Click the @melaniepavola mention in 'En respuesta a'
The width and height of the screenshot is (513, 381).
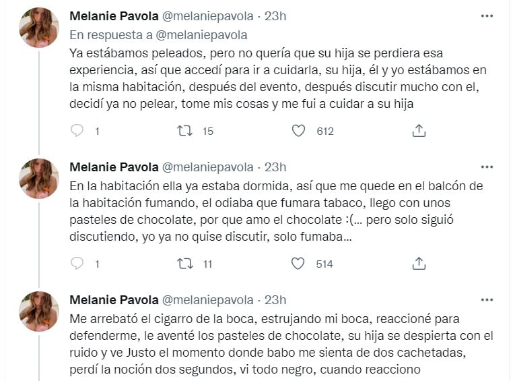[x=209, y=34]
